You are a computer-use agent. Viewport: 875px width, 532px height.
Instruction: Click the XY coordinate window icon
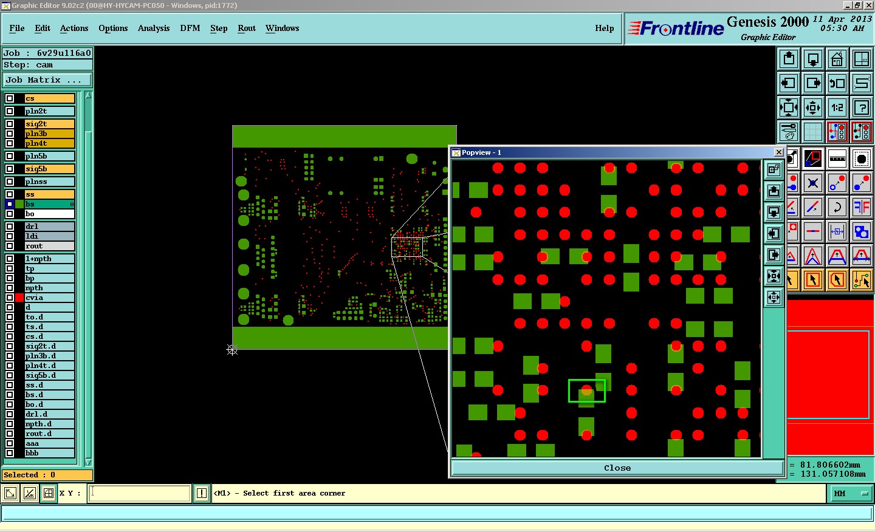862,59
